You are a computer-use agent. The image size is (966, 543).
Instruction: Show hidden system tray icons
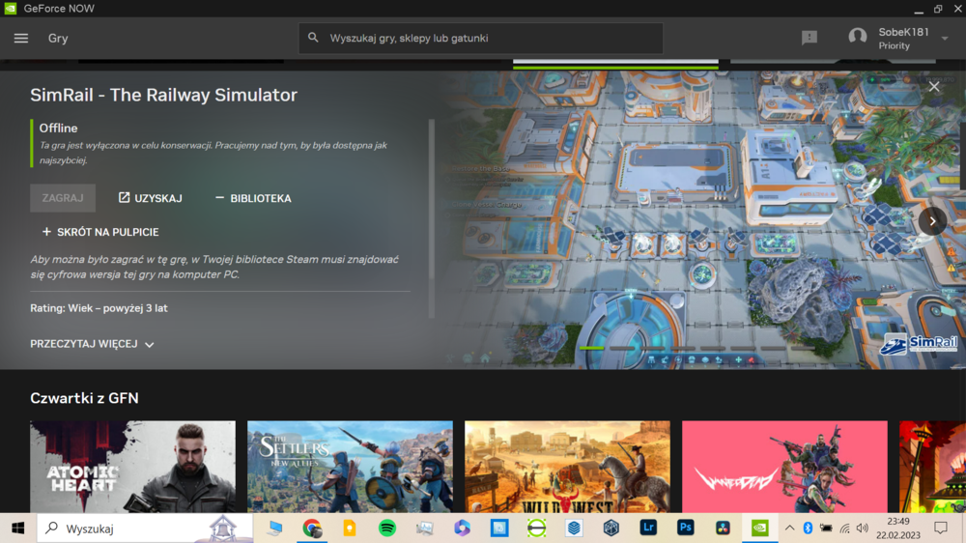789,529
